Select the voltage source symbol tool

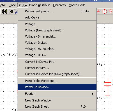[105, 11]
